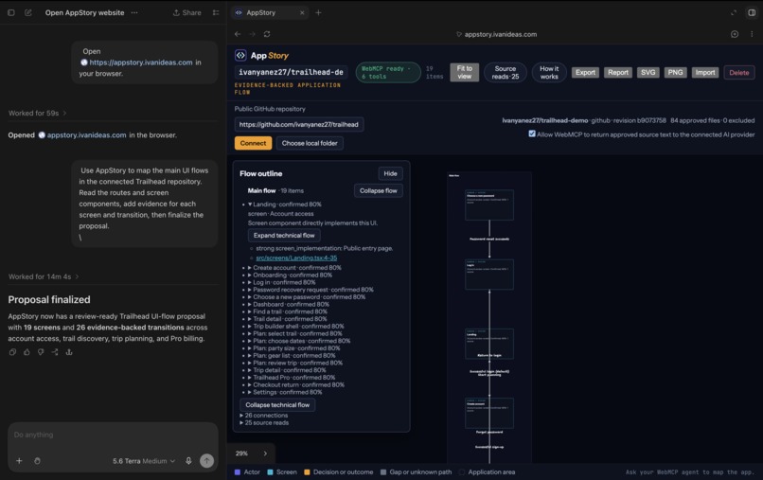Screen dimensions: 763x480
Task: Open the src/screens/Landing.tsx:4-35 link
Action: coord(296,258)
